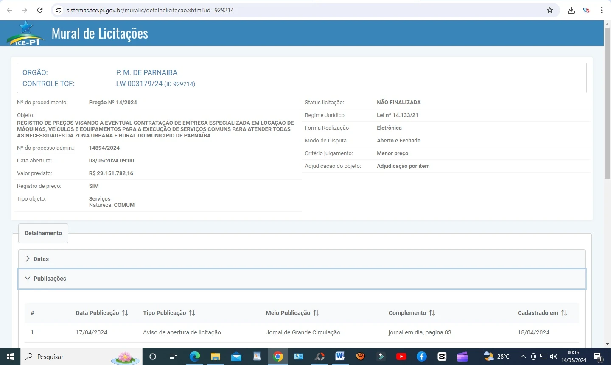Image resolution: width=611 pixels, height=365 pixels.
Task: Select the 17/04/2024 publication date cell
Action: 91,332
